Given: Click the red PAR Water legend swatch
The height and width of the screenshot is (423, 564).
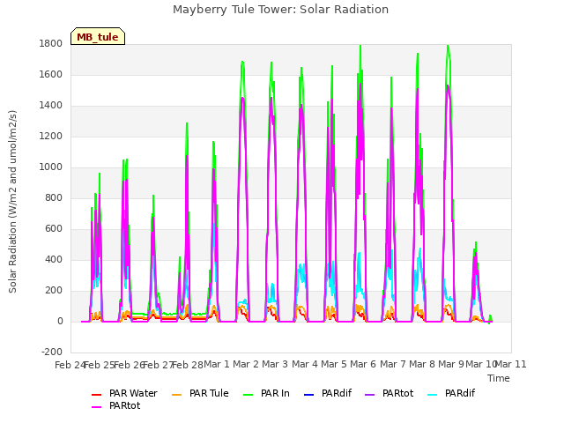Looking at the screenshot, I should (x=96, y=395).
